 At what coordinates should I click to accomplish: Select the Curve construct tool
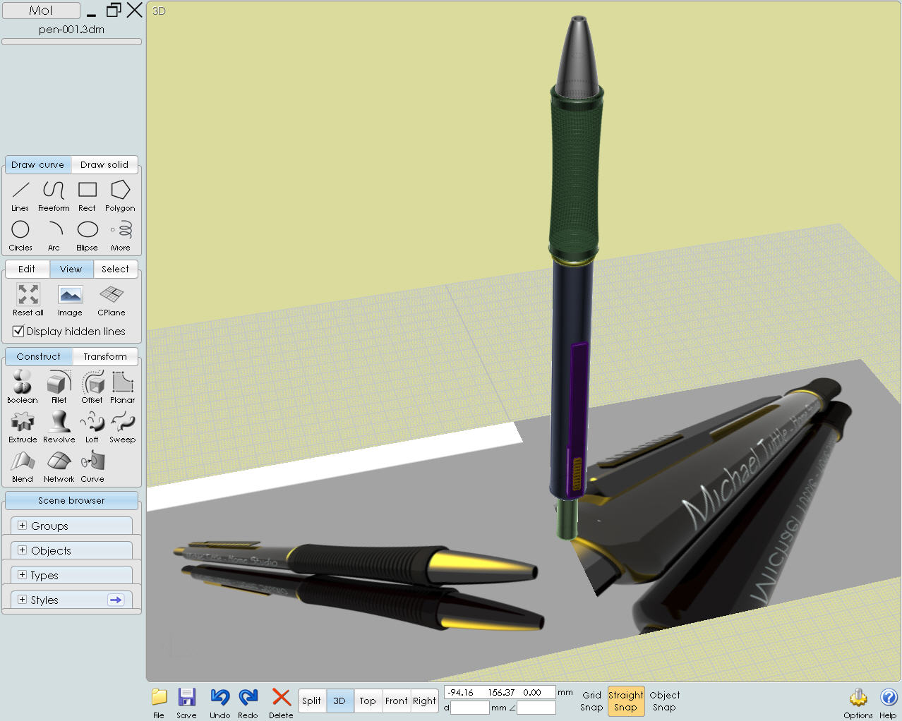(x=92, y=466)
